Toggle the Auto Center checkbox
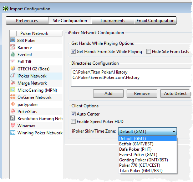 (73, 114)
